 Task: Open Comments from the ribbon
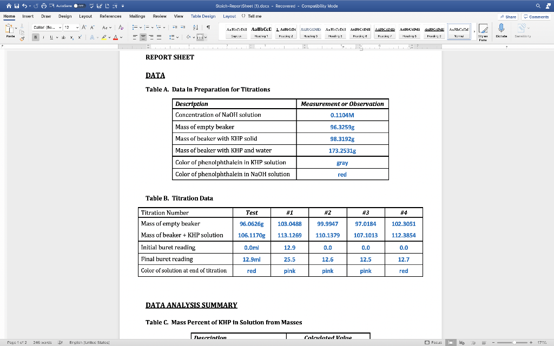point(536,16)
